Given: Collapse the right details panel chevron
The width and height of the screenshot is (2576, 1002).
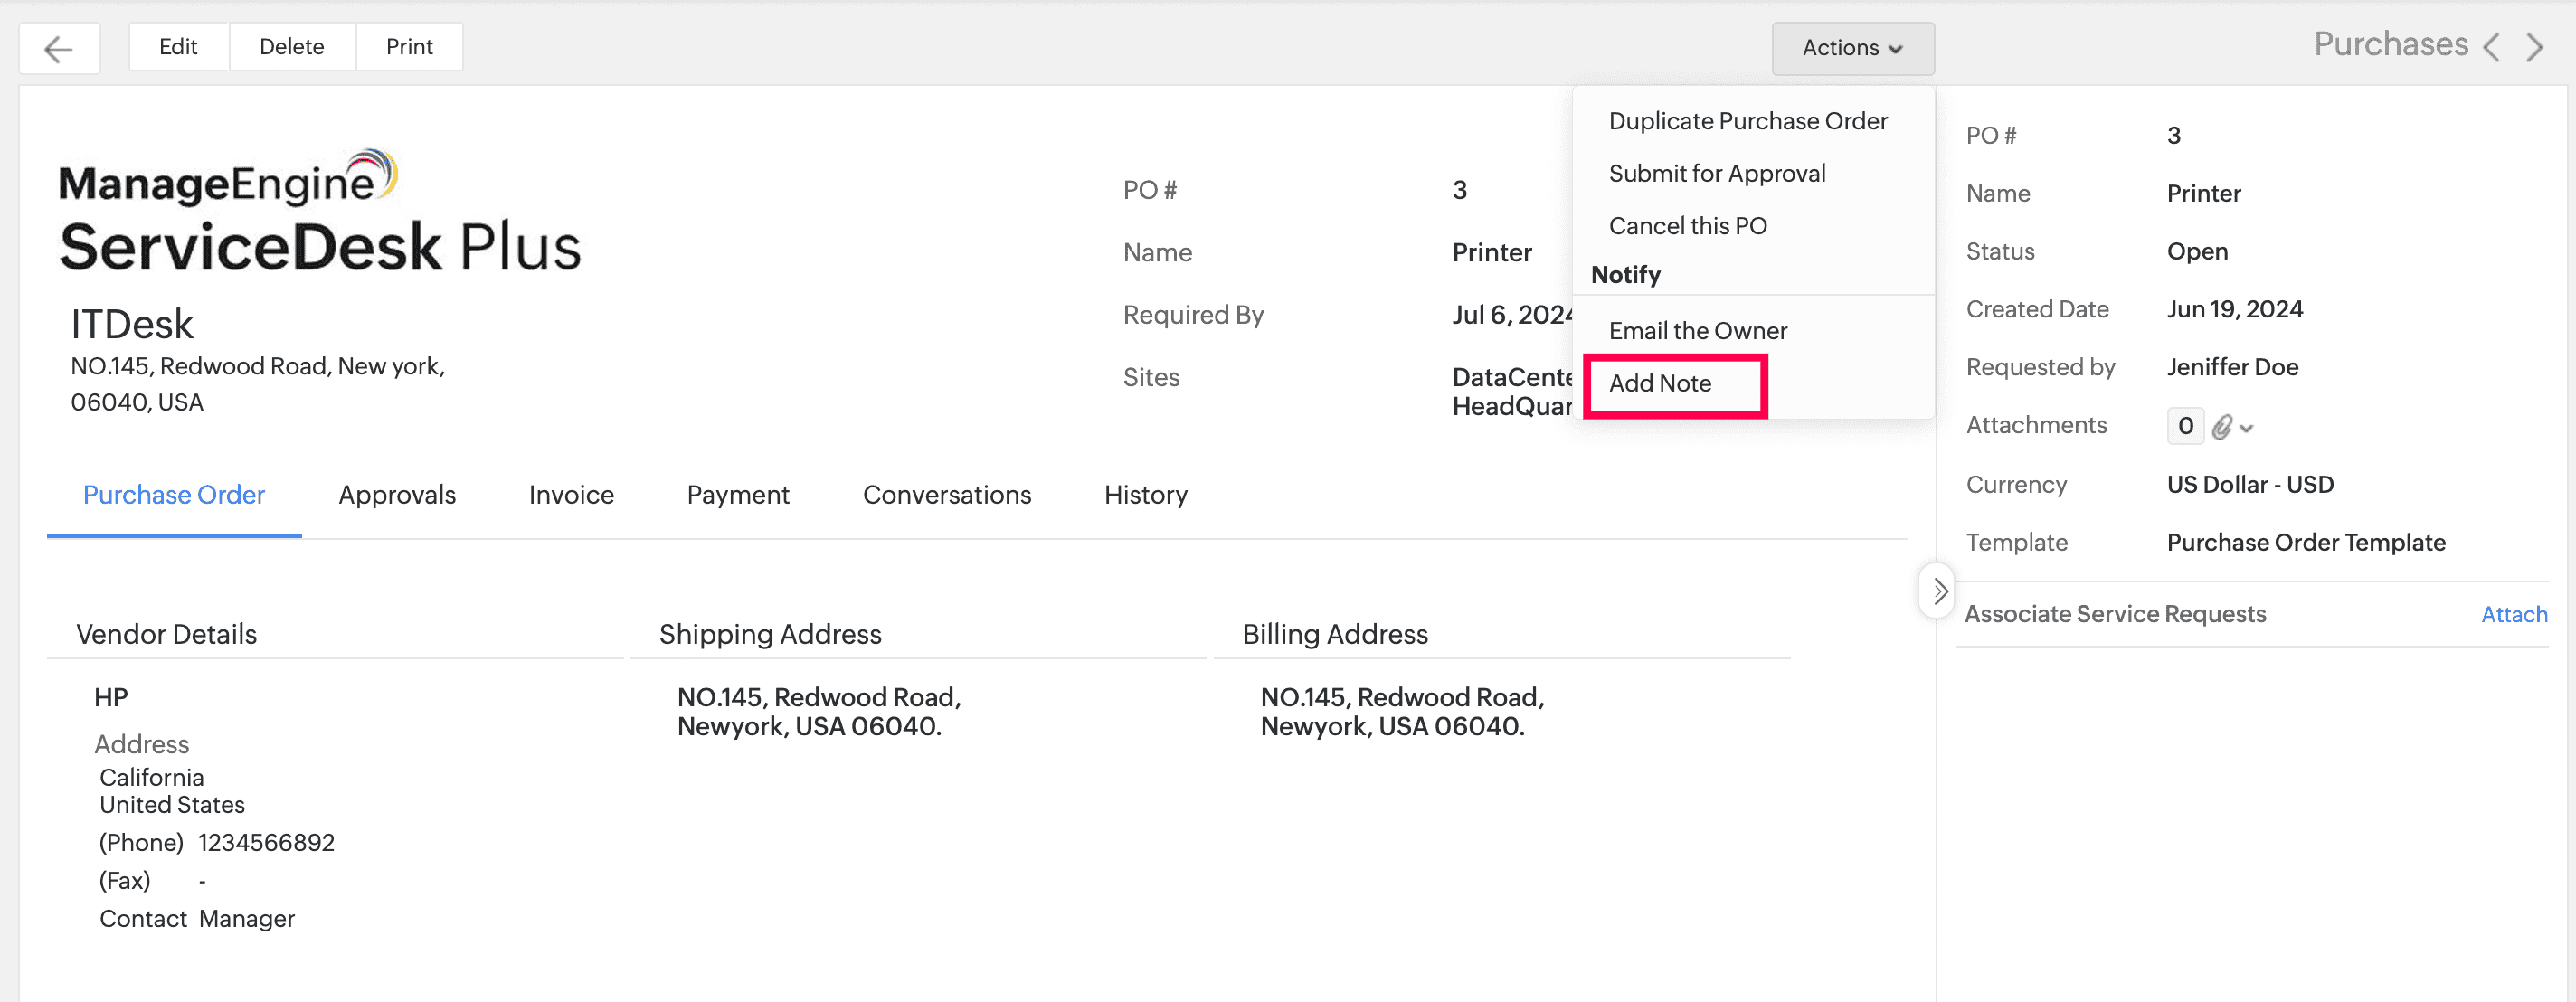Looking at the screenshot, I should [x=1939, y=591].
